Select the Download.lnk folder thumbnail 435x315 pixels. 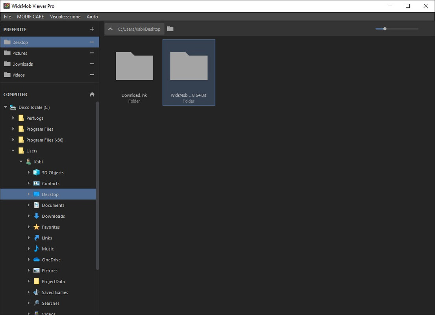(x=134, y=72)
